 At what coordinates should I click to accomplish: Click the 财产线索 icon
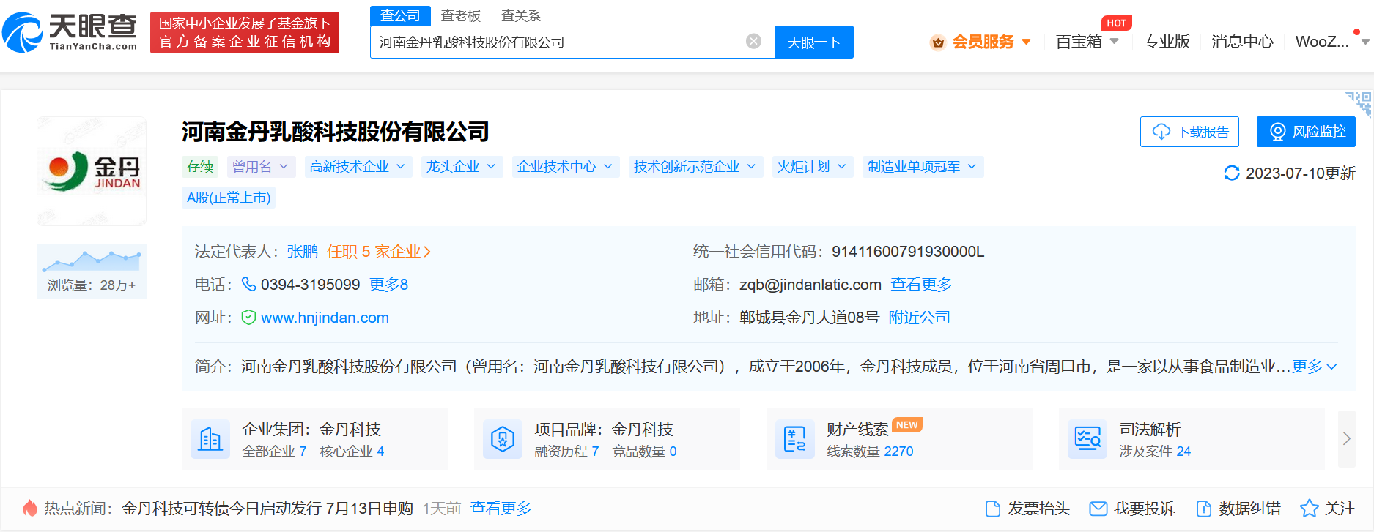tap(794, 439)
